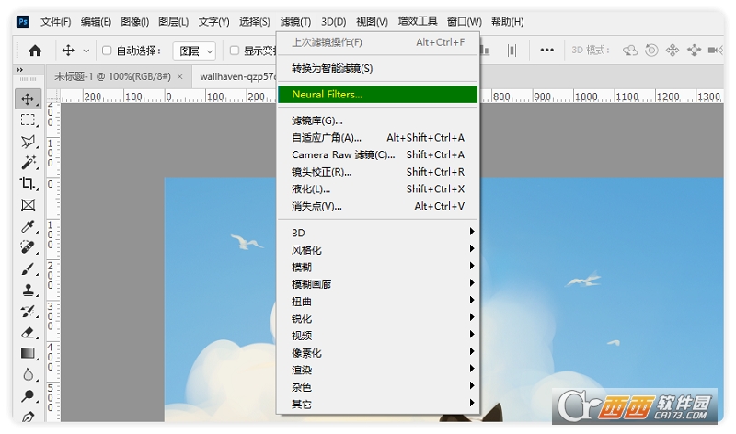Expand the 3D filter submenu

pos(378,233)
